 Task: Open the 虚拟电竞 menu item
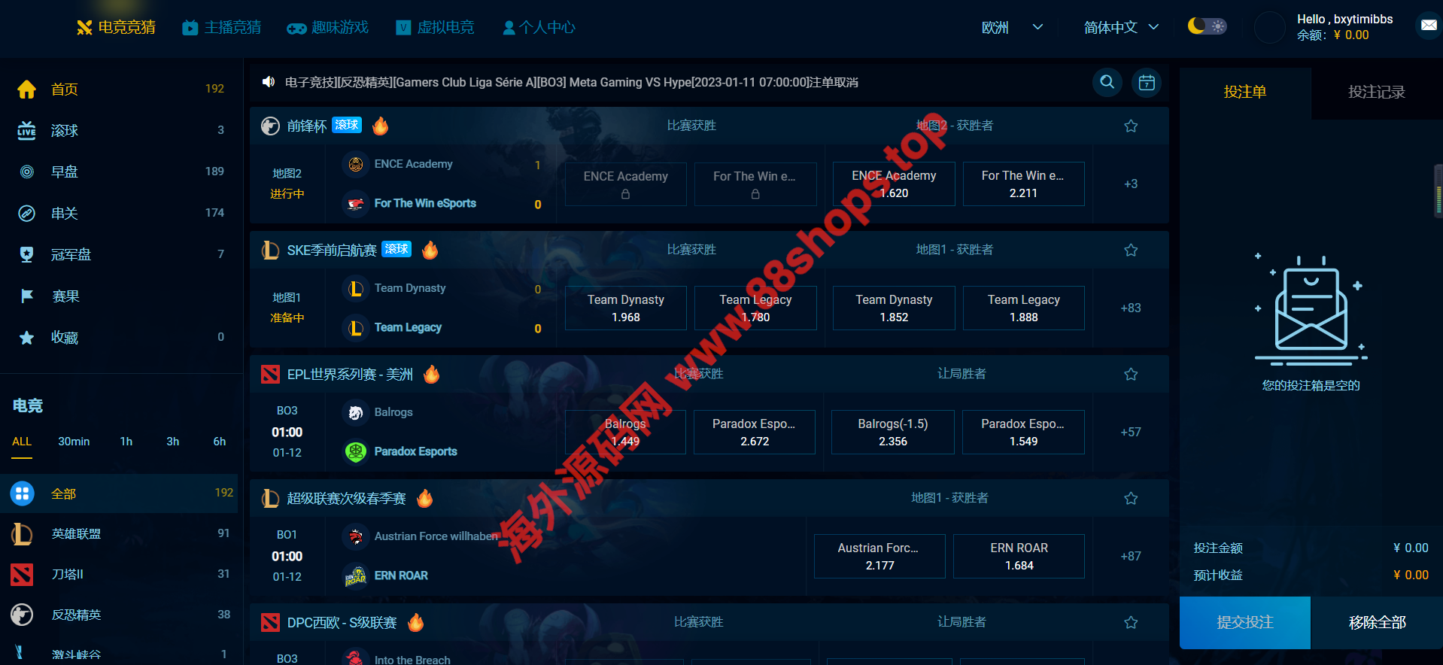pos(435,28)
